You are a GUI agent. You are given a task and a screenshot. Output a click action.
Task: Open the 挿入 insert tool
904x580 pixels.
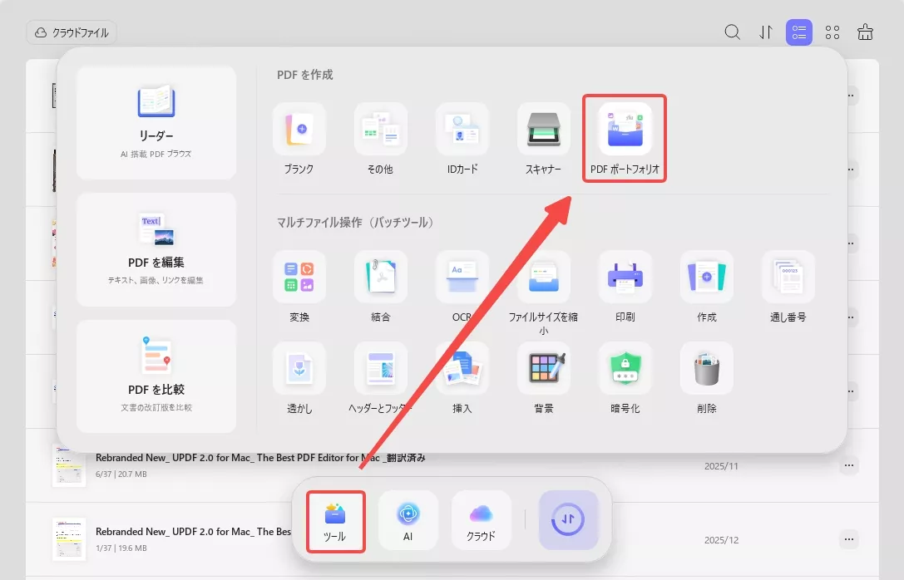pyautogui.click(x=462, y=378)
